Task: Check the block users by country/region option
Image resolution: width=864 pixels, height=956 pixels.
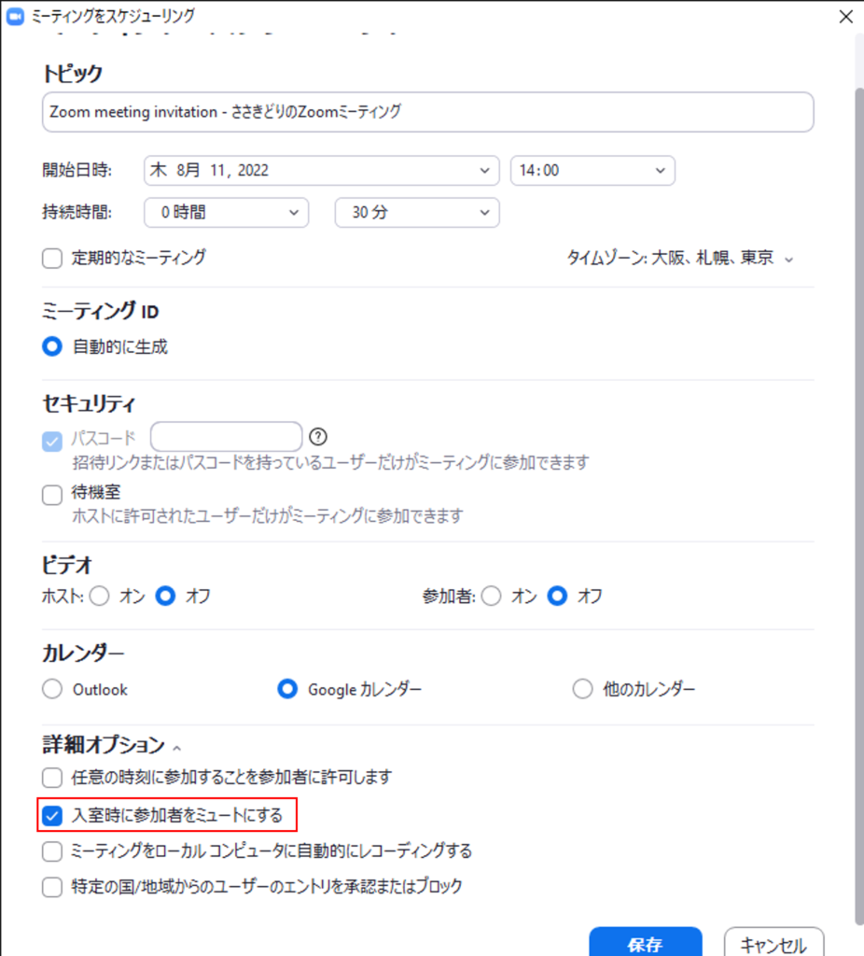Action: pos(52,887)
